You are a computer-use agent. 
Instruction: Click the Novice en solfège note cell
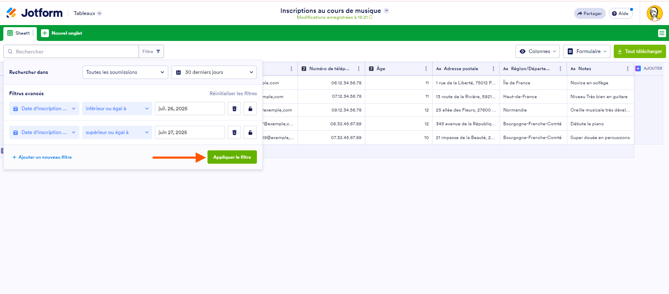point(600,83)
